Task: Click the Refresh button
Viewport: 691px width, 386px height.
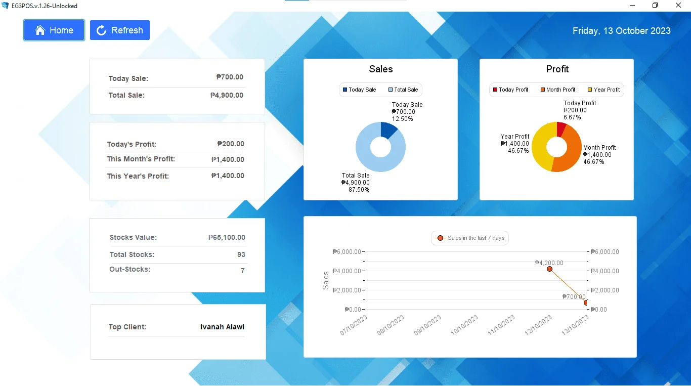Action: [x=120, y=30]
